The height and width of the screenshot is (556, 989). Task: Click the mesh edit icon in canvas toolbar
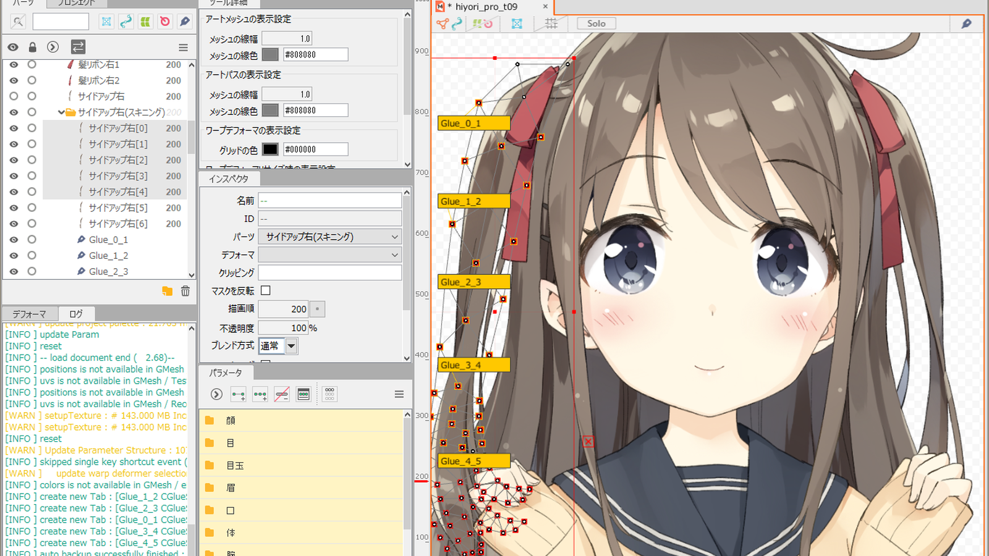pyautogui.click(x=443, y=23)
